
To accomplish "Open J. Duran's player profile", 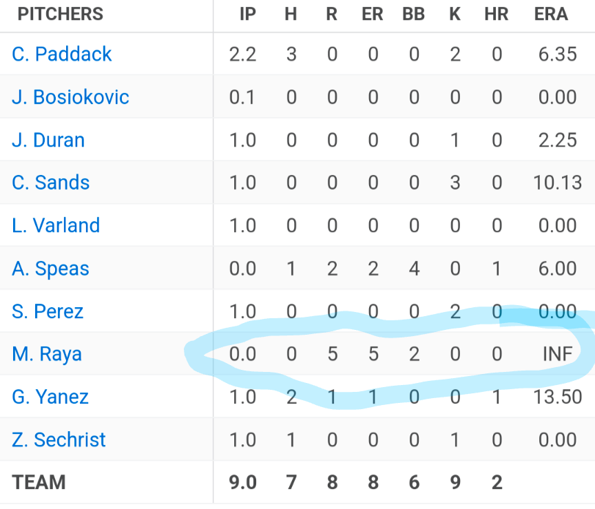I will pyautogui.click(x=48, y=140).
